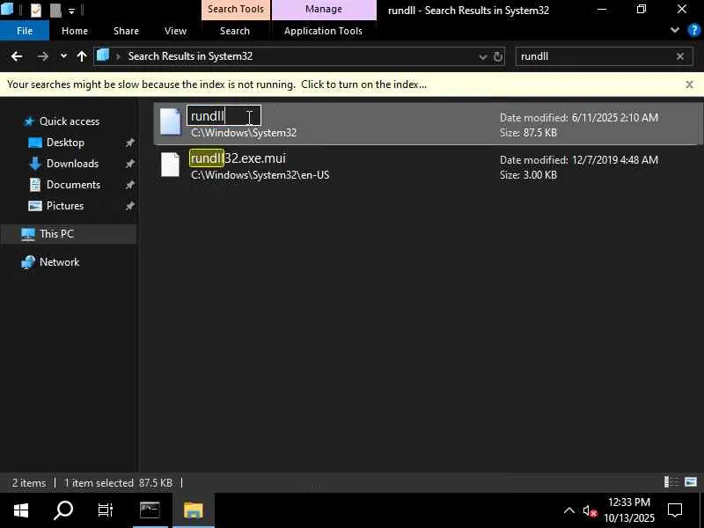This screenshot has width=704, height=528.
Task: Clear the rundll search text
Action: (x=680, y=56)
